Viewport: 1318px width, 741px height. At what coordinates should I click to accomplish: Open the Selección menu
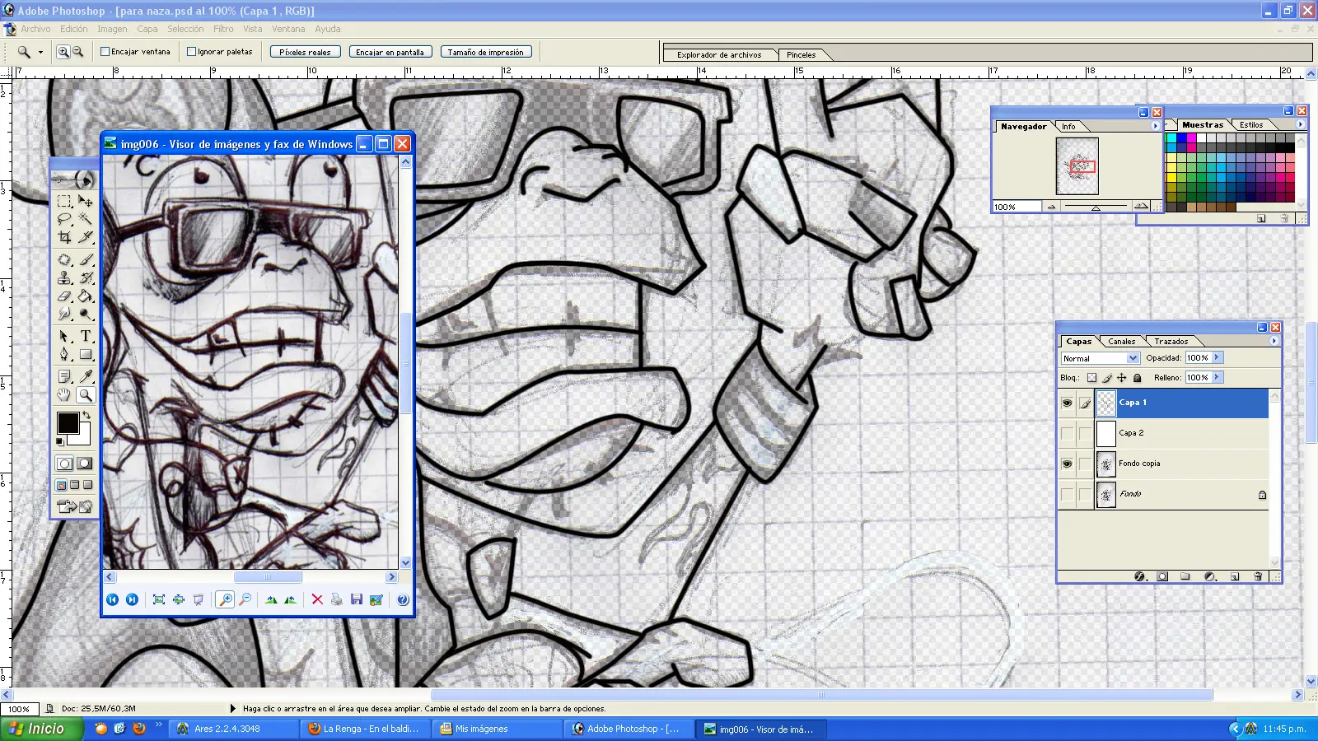click(x=185, y=29)
